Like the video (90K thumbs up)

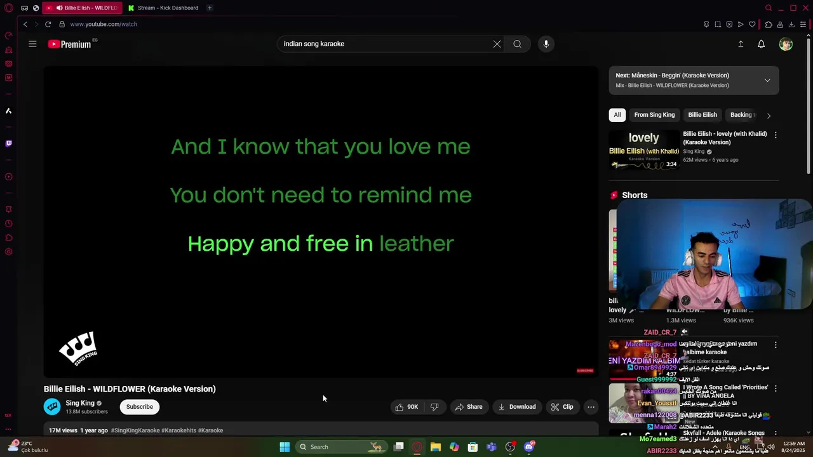tap(406, 407)
